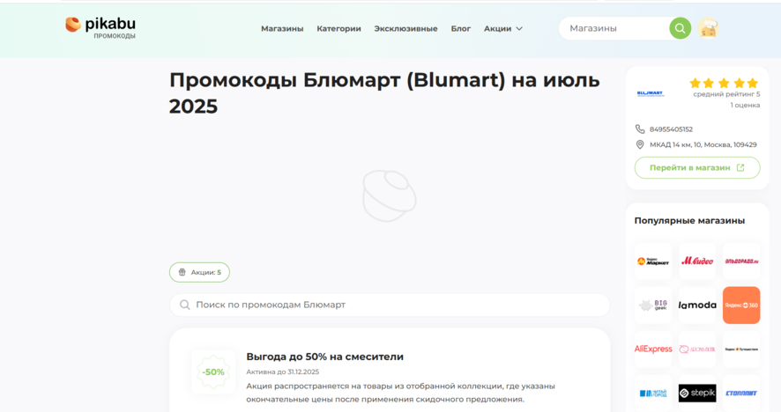
Task: Open the Pikabu Промокоды logo link
Action: click(x=100, y=28)
